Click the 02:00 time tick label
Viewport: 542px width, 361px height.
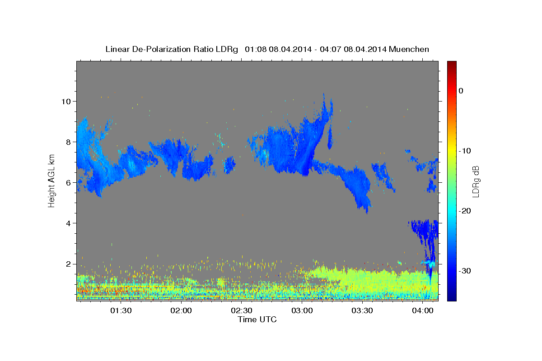(x=182, y=310)
